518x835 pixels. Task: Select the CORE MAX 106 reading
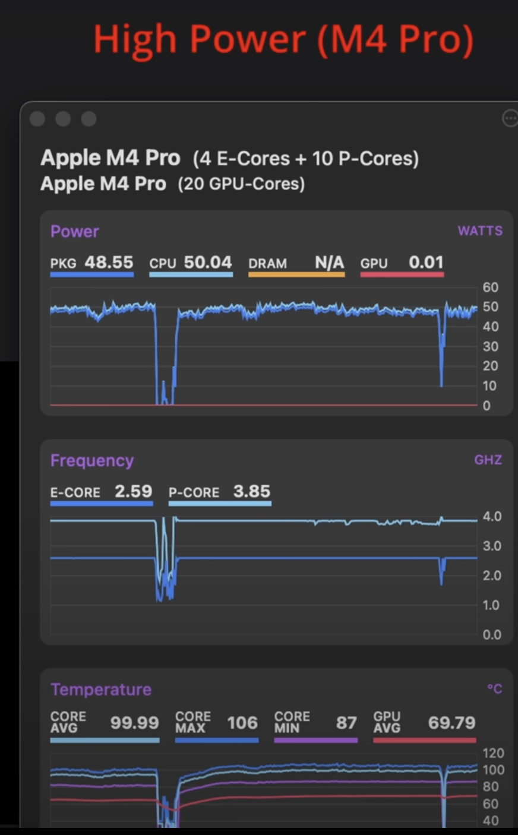click(x=217, y=723)
